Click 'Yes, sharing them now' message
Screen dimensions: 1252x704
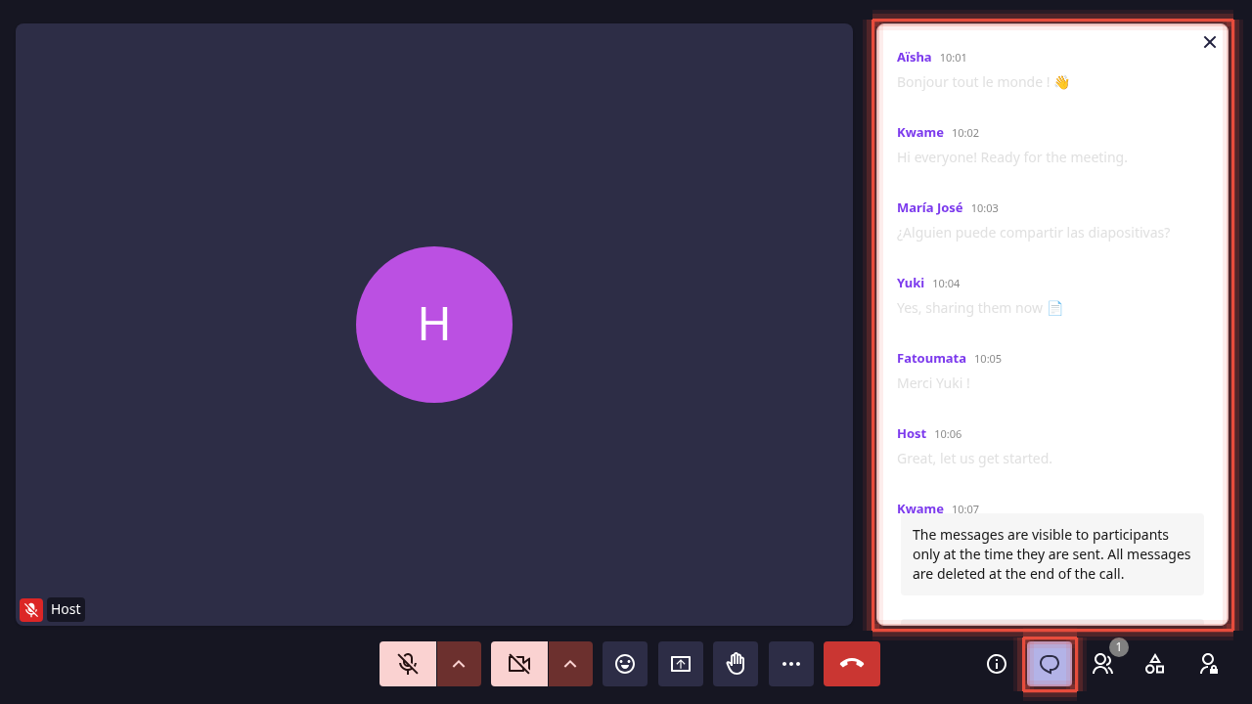coord(980,308)
